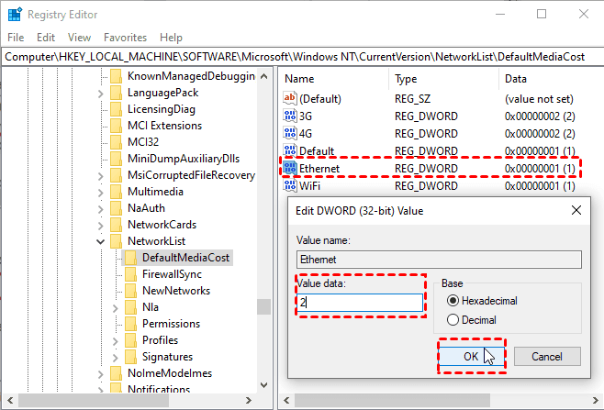Click the 0x00000002 (2) data of 3G
Screen dimensions: 604x410
coord(540,116)
